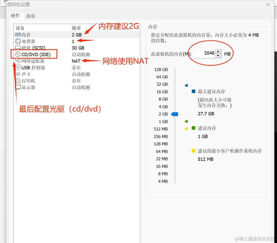Click the 1 GB slider scale label

click(x=163, y=122)
